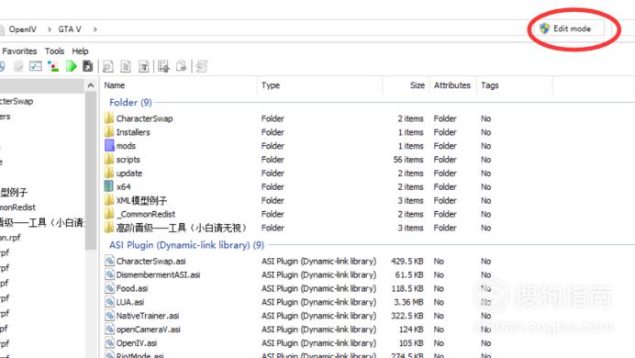Viewport: 635px width, 358px height.
Task: Click the dark document shortcut toolbar icon
Action: [87, 66]
